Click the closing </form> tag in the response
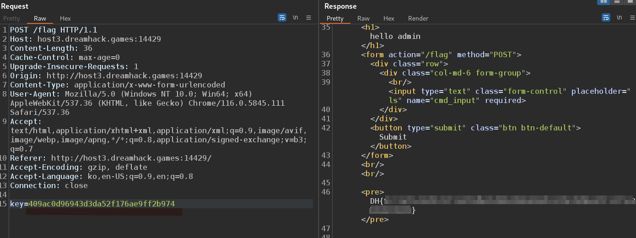The image size is (636, 238). pos(377,155)
